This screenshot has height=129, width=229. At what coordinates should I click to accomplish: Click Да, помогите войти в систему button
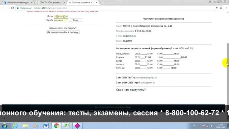(x=63, y=32)
